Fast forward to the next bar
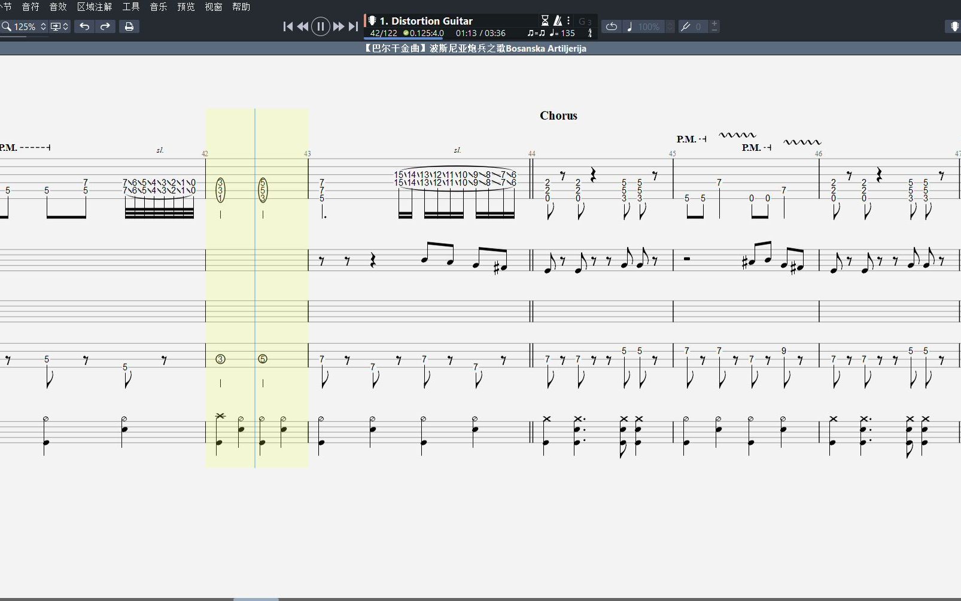The height and width of the screenshot is (601, 961). [x=338, y=26]
